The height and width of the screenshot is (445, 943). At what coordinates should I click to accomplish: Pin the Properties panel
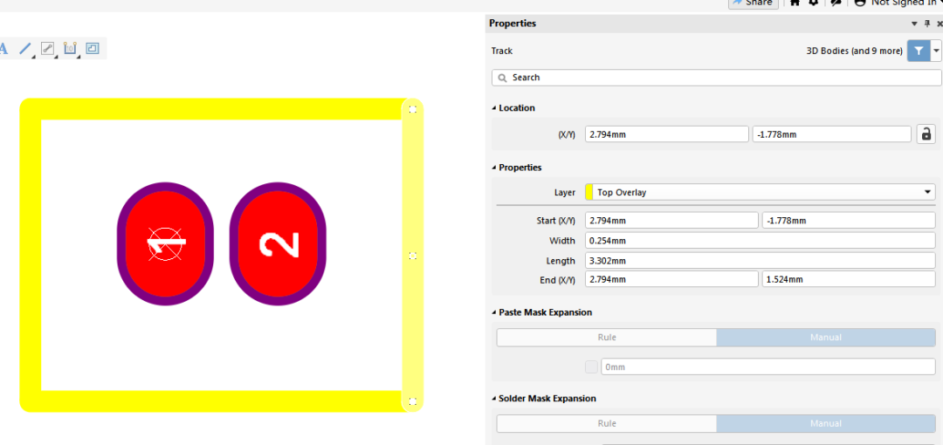(927, 24)
